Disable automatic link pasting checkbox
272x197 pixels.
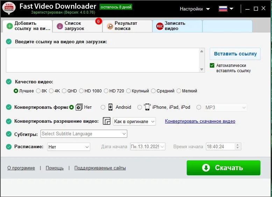click(212, 66)
